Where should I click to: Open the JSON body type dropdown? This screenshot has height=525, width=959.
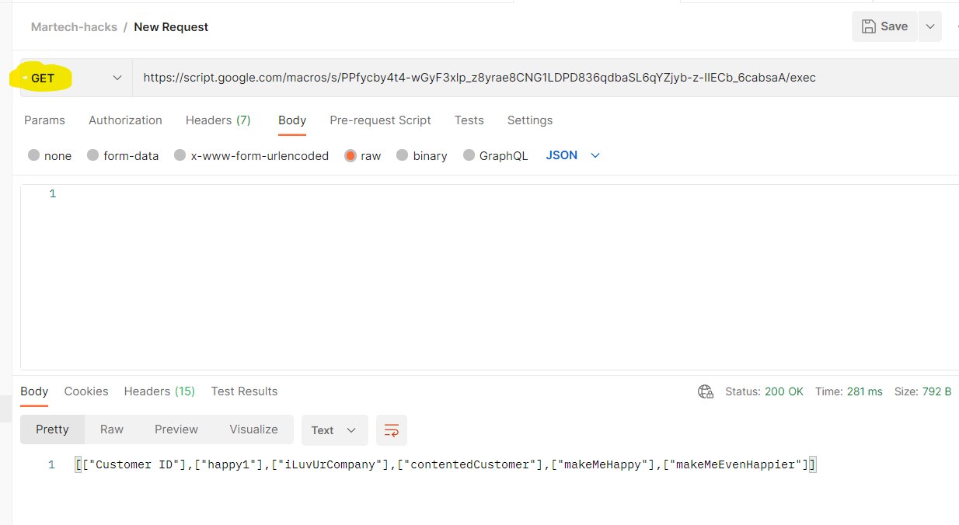coord(573,155)
